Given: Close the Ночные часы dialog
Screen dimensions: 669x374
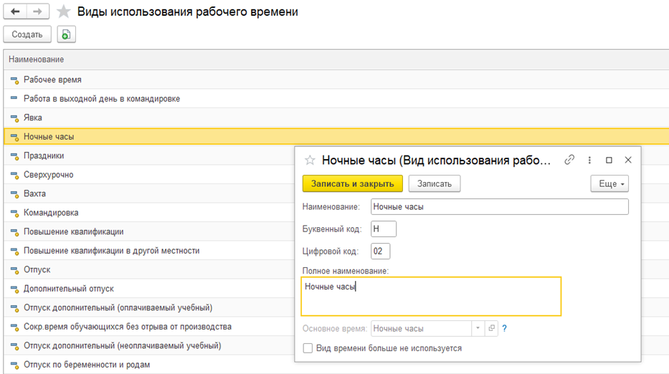Looking at the screenshot, I should pos(628,160).
